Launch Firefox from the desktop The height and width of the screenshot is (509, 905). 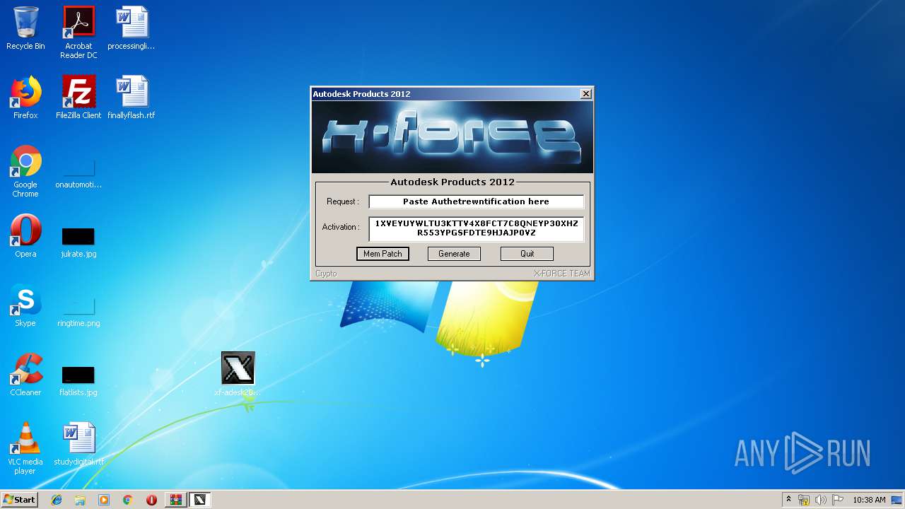tap(25, 98)
